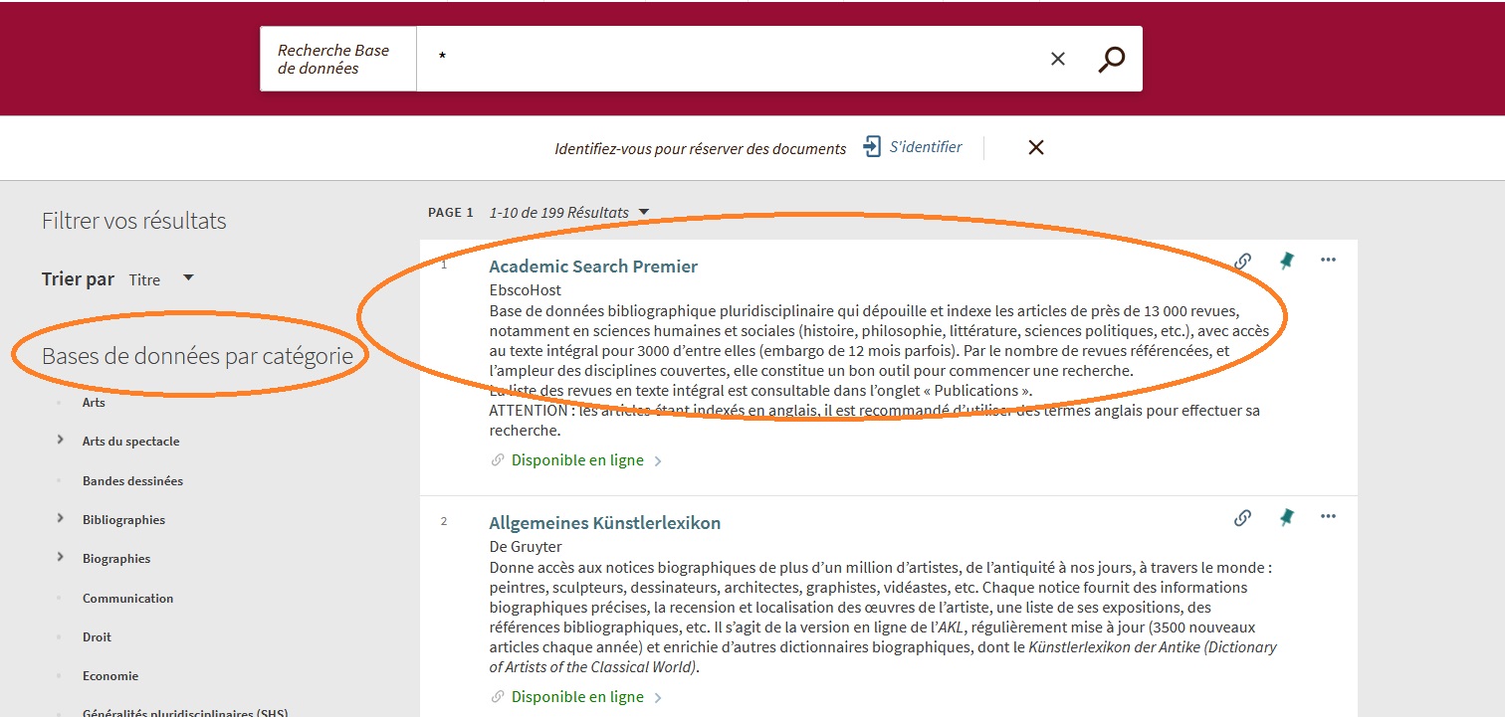1505x717 pixels.
Task: Open Disponible en ligne for Allgemeines Künstlerlexikon
Action: 577,697
